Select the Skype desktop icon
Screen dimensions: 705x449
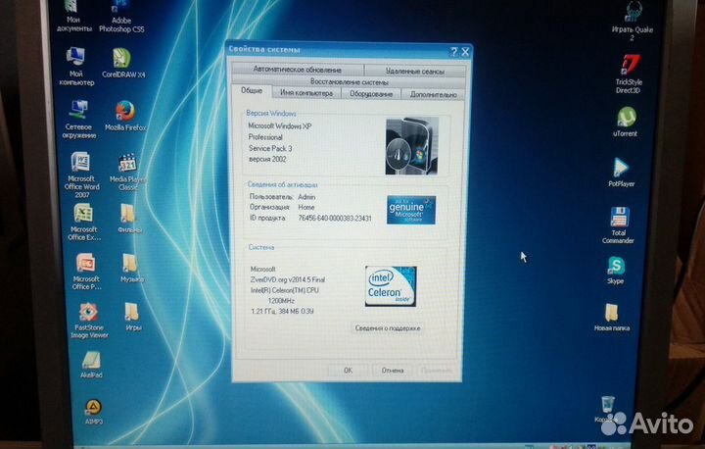point(615,265)
